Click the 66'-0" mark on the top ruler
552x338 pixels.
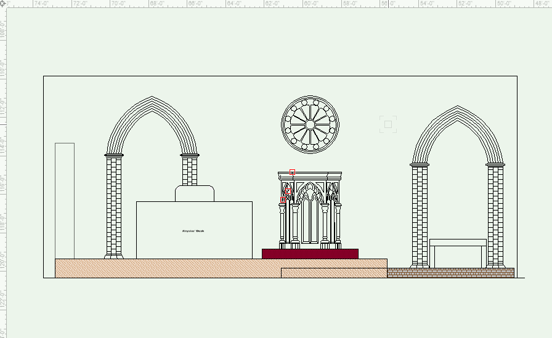pyautogui.click(x=195, y=3)
